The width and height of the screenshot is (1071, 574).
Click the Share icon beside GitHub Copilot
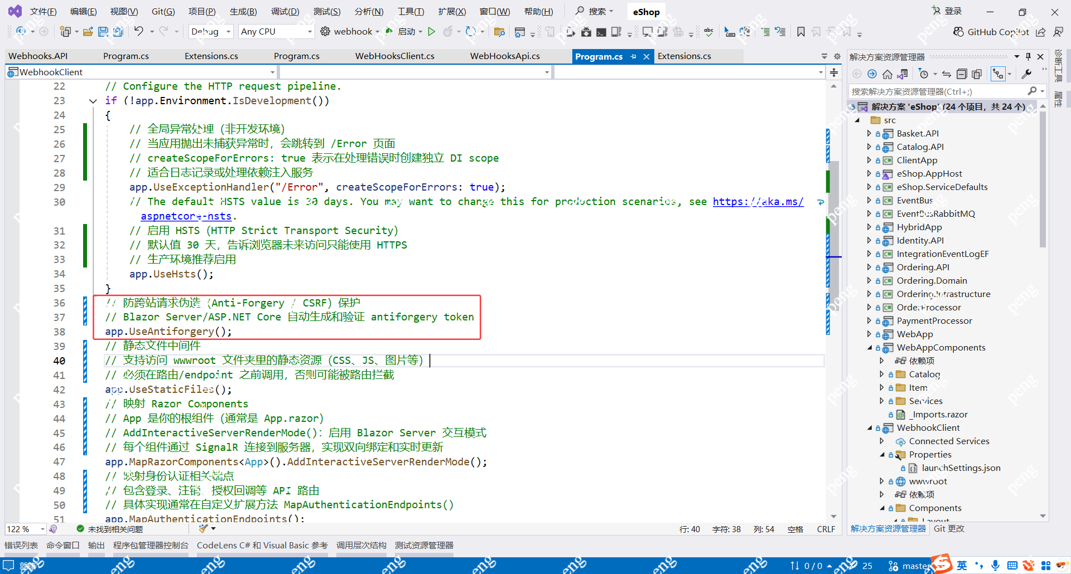1041,32
